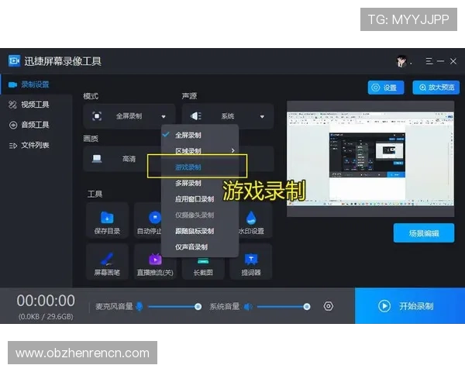Screen dimensions: 465x372
Task: Adjust the 系统音量 slider
Action: (284, 306)
